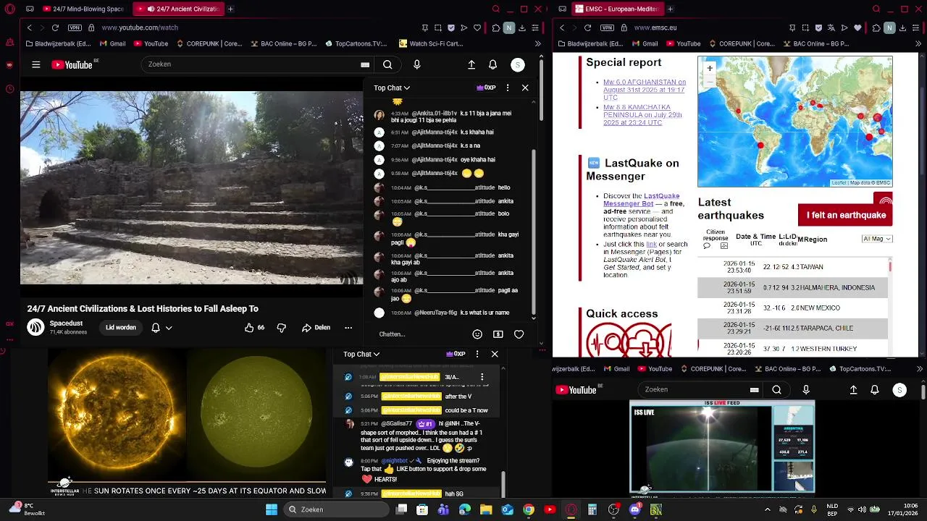Select 24/7 Ancient Civilizations tab
The width and height of the screenshot is (927, 521).
point(177,9)
